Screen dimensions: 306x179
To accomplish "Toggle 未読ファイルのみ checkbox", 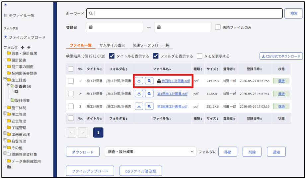I will click(218, 27).
